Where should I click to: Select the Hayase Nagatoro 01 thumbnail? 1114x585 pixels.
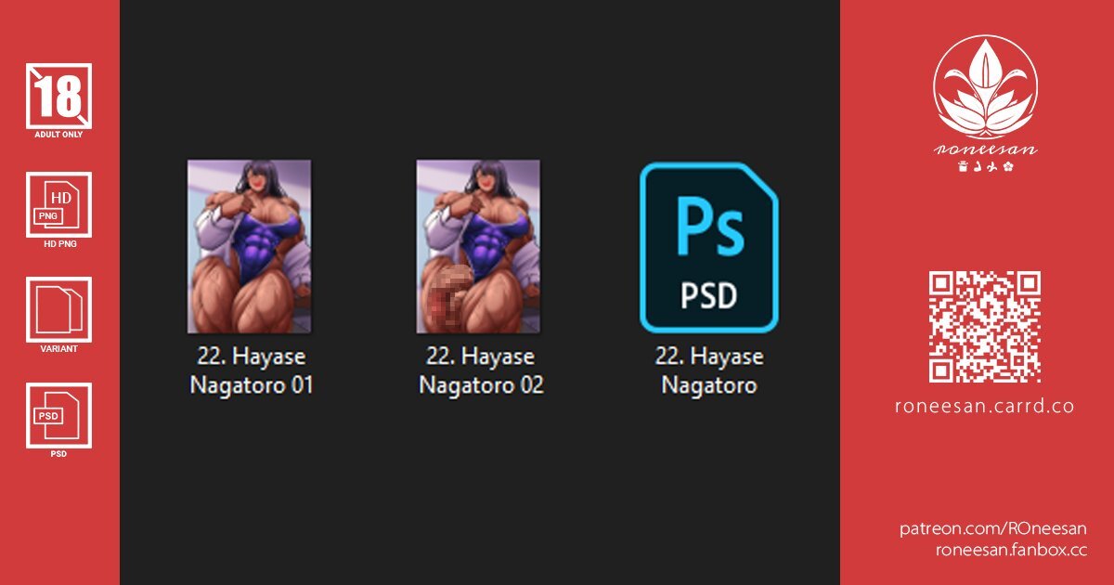point(250,247)
